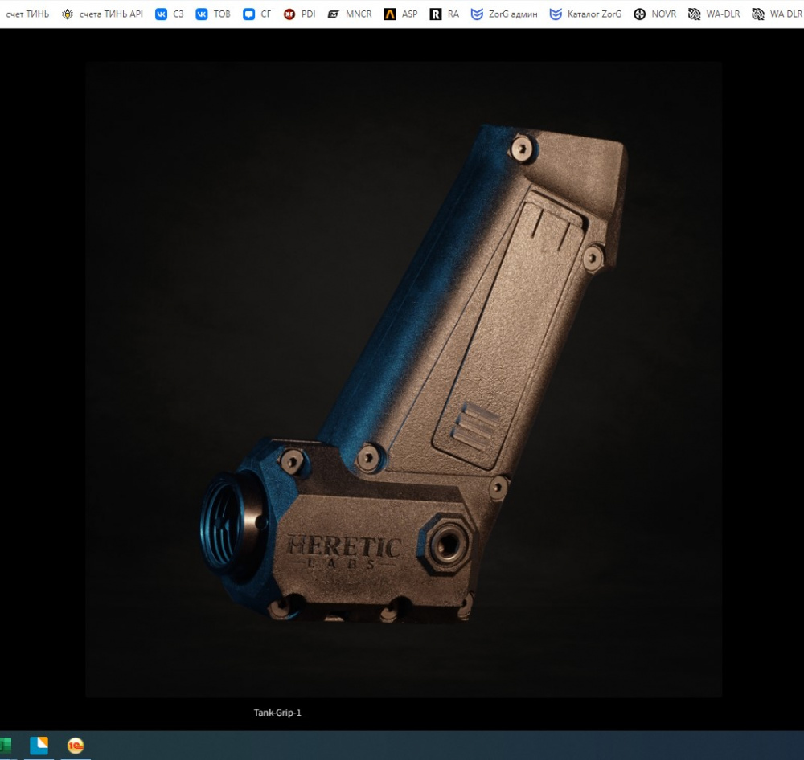Click the VK СЗ bookmark
804x760 pixels.
pos(170,14)
